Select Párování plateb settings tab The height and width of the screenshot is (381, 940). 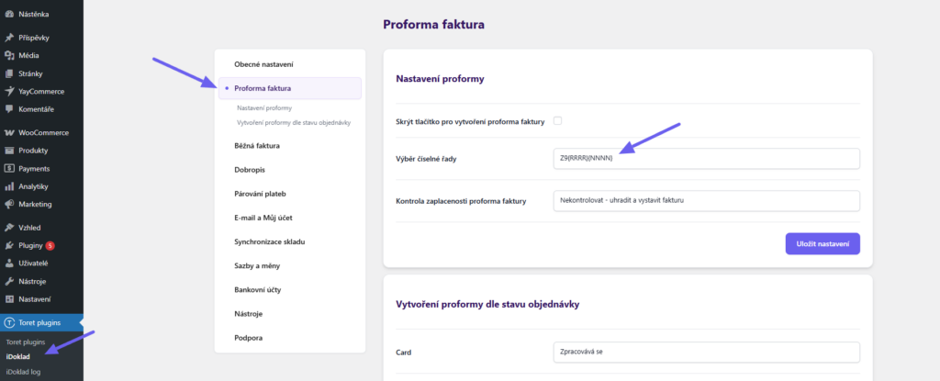[260, 194]
